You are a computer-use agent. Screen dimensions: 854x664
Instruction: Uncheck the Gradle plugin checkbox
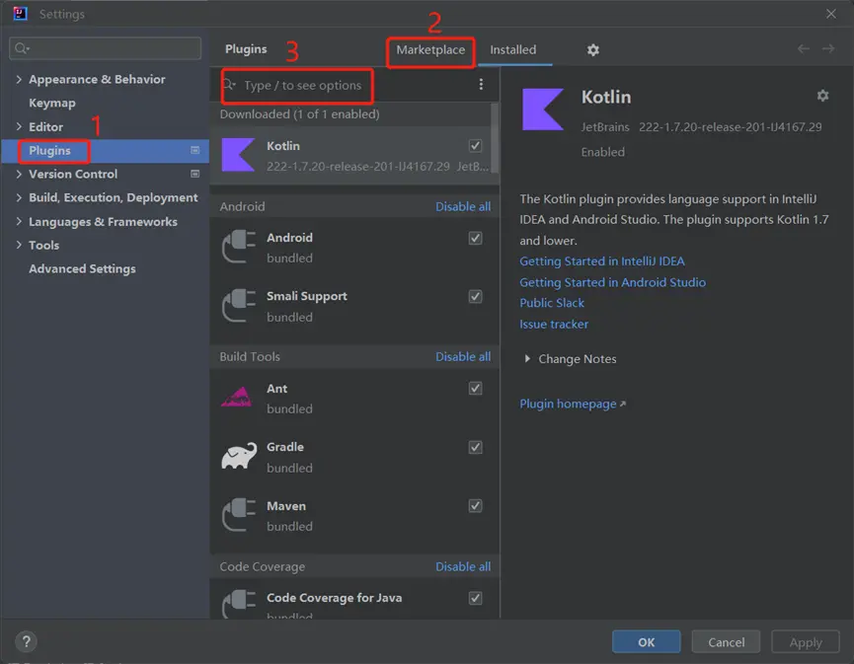point(475,447)
